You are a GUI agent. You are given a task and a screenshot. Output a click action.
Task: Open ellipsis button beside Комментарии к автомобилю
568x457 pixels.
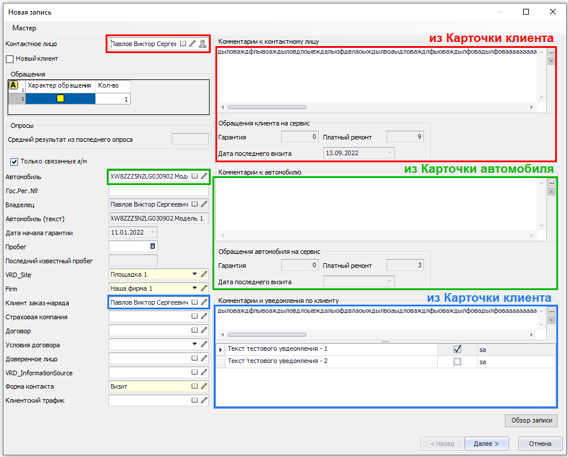click(x=551, y=183)
